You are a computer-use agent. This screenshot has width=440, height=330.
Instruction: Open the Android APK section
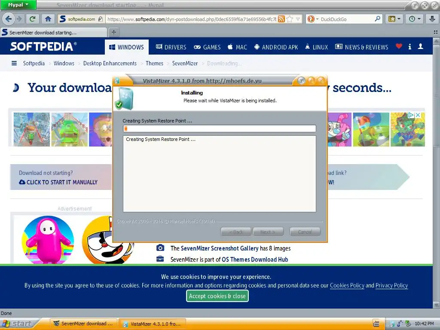coord(276,47)
